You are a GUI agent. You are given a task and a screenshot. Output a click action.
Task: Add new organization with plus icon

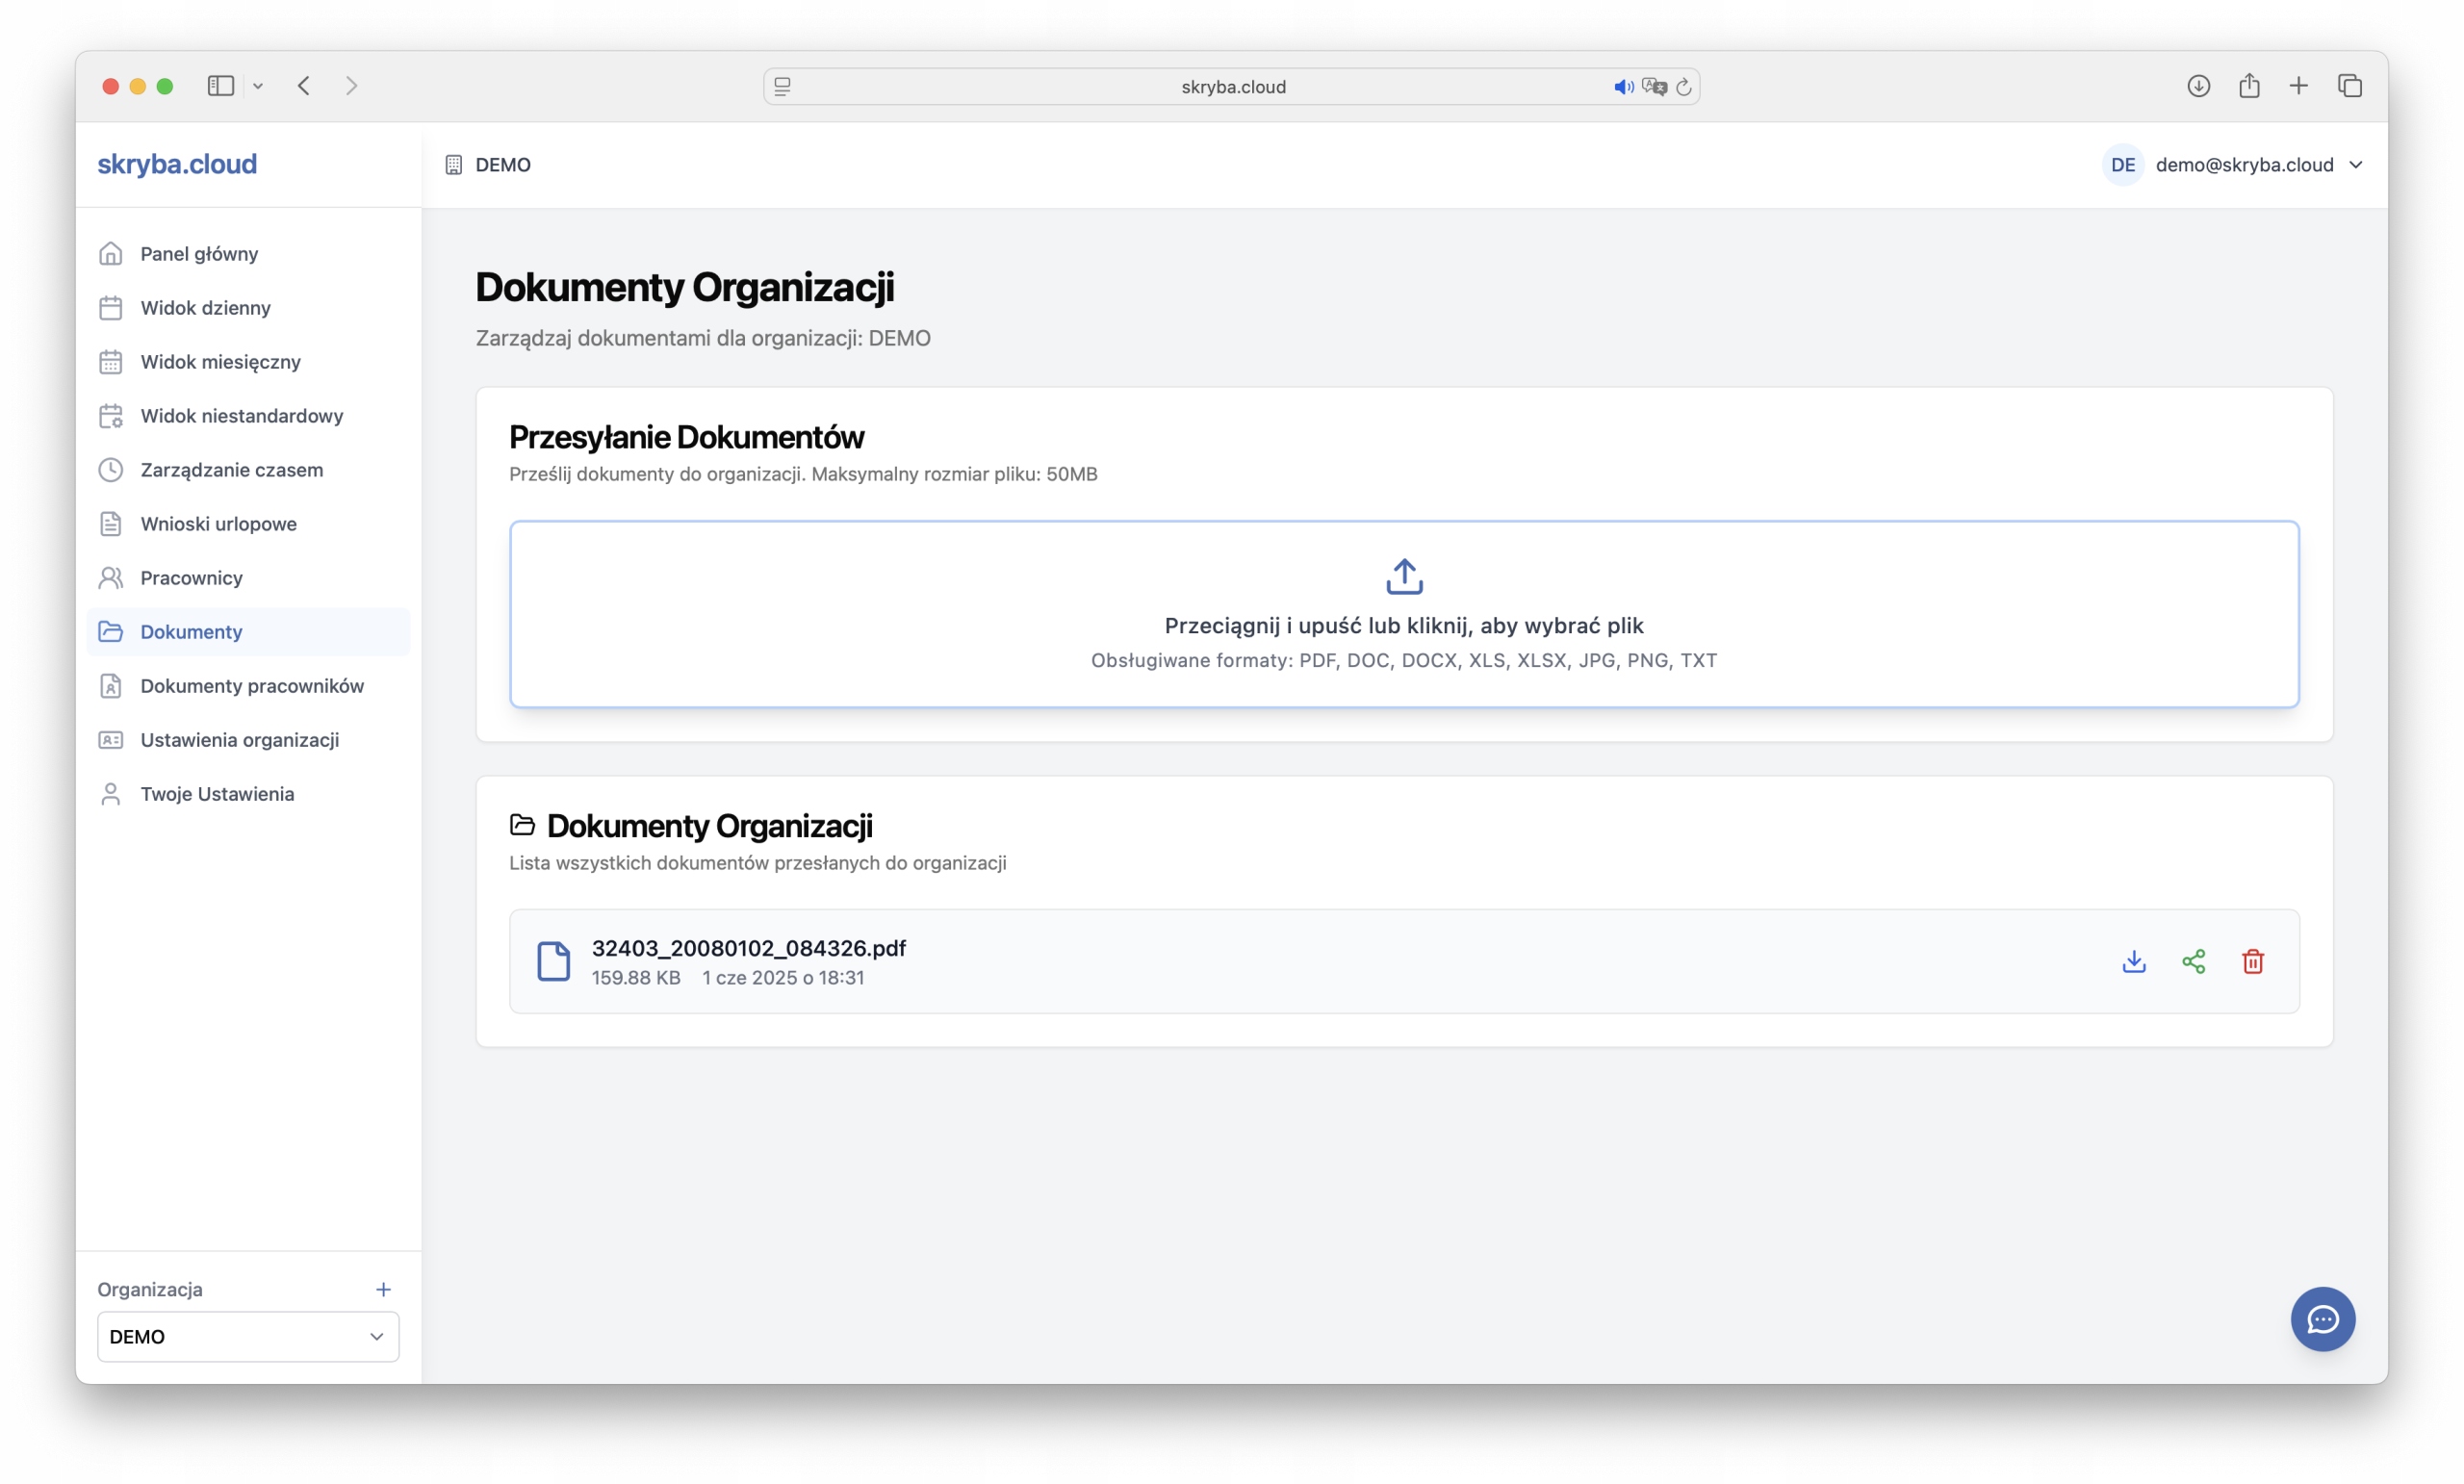(x=383, y=1289)
